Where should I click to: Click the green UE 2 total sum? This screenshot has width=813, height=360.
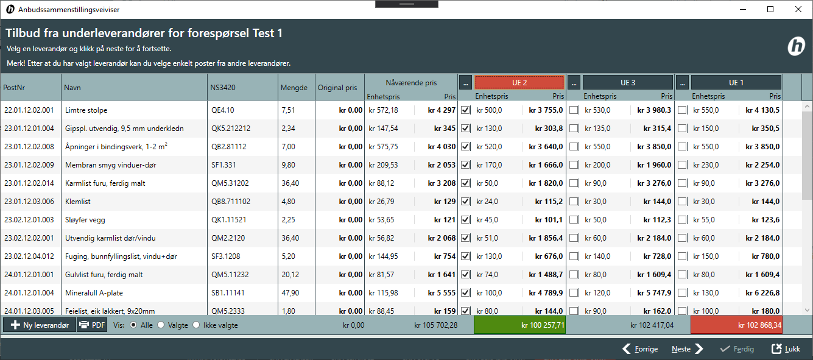point(519,325)
